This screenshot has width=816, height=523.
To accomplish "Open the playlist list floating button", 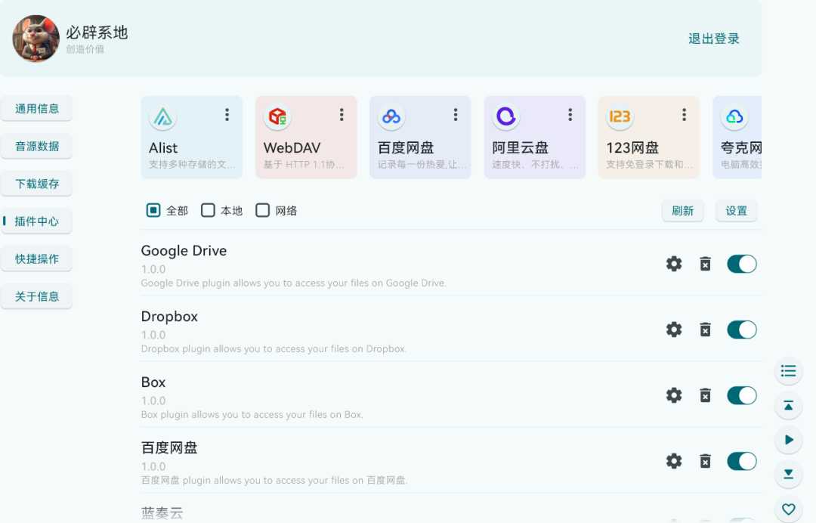I will (x=788, y=370).
